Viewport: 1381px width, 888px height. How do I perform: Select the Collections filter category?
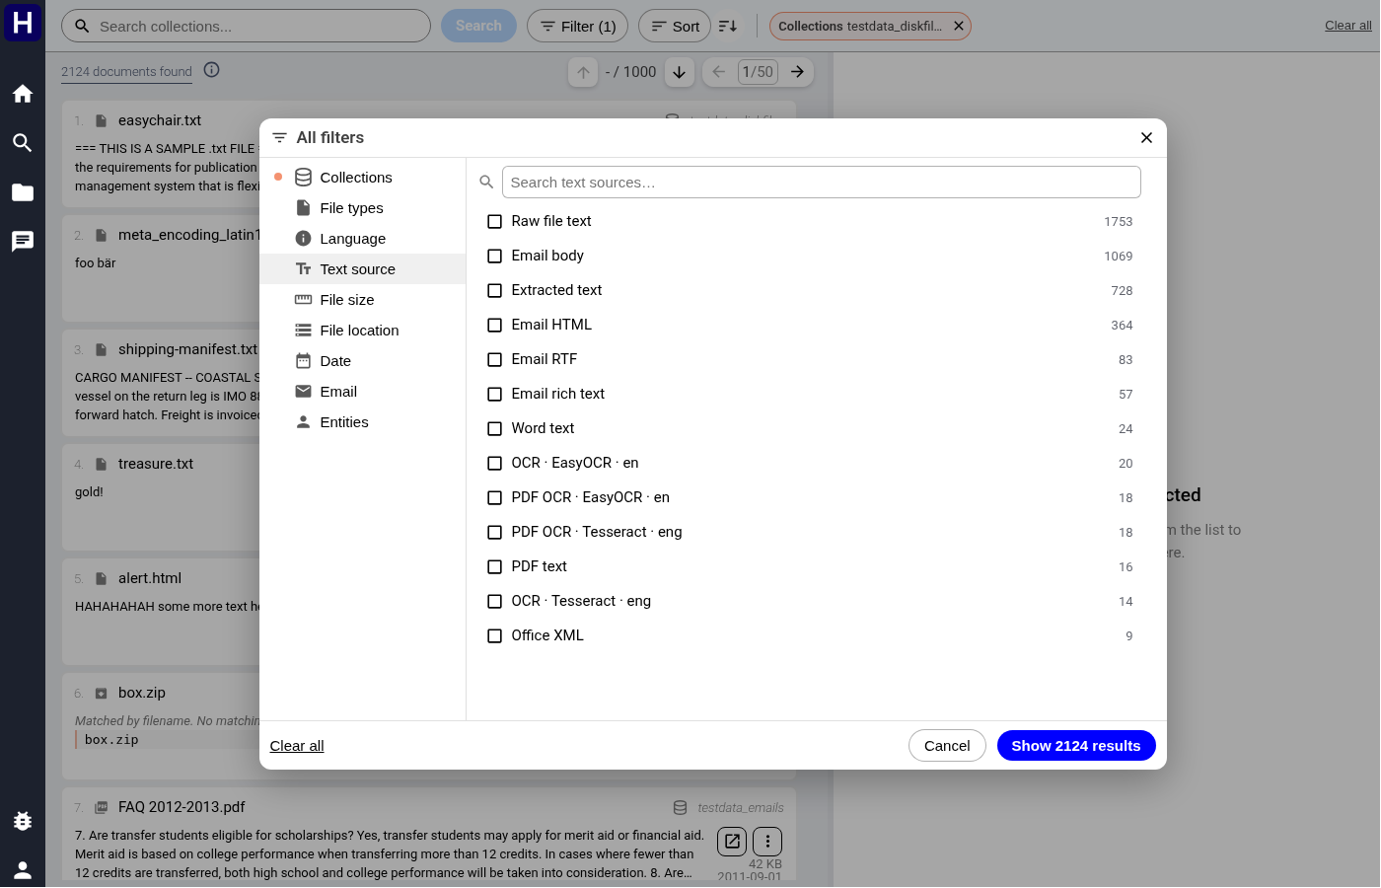click(x=363, y=178)
